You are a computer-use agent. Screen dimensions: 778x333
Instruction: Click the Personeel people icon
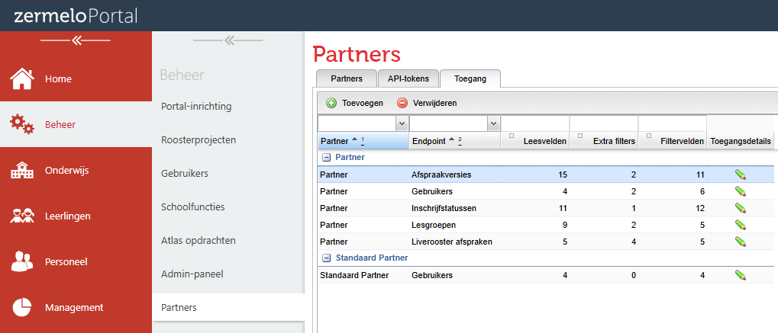(x=22, y=262)
